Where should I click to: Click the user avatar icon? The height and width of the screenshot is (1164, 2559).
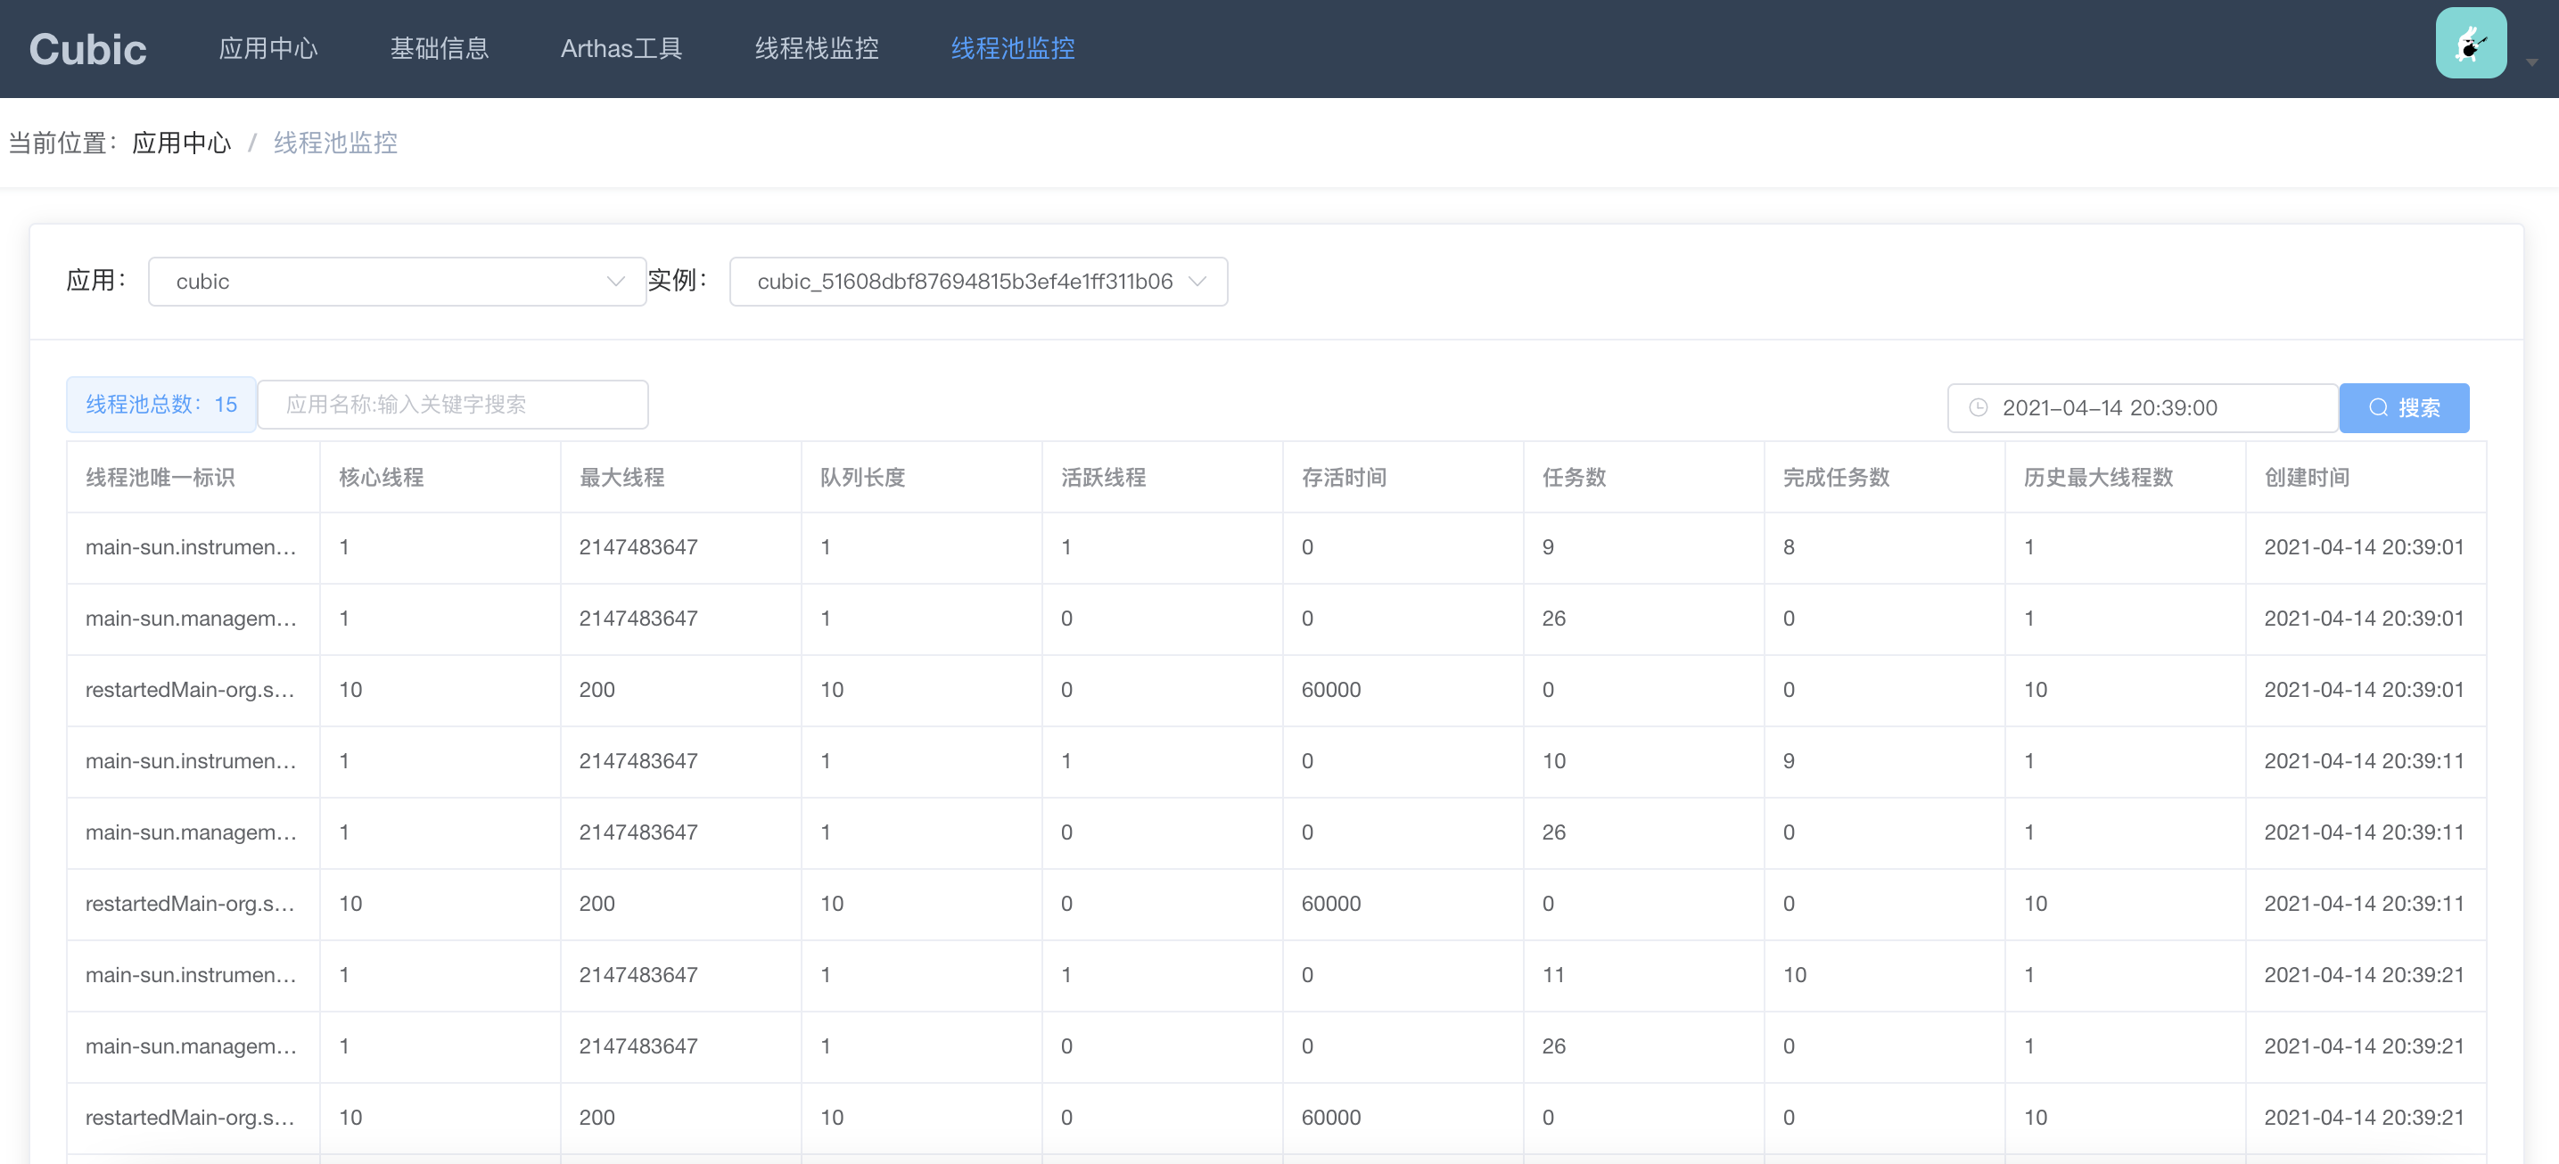[x=2470, y=44]
